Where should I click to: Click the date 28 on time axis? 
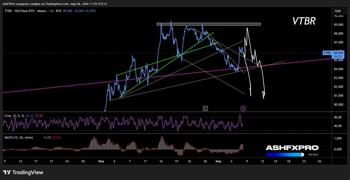point(83,161)
